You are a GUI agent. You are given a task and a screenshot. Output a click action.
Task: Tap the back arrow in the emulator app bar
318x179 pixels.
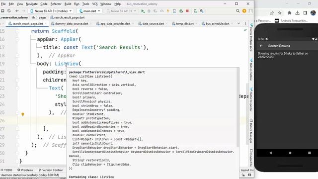(x=261, y=46)
